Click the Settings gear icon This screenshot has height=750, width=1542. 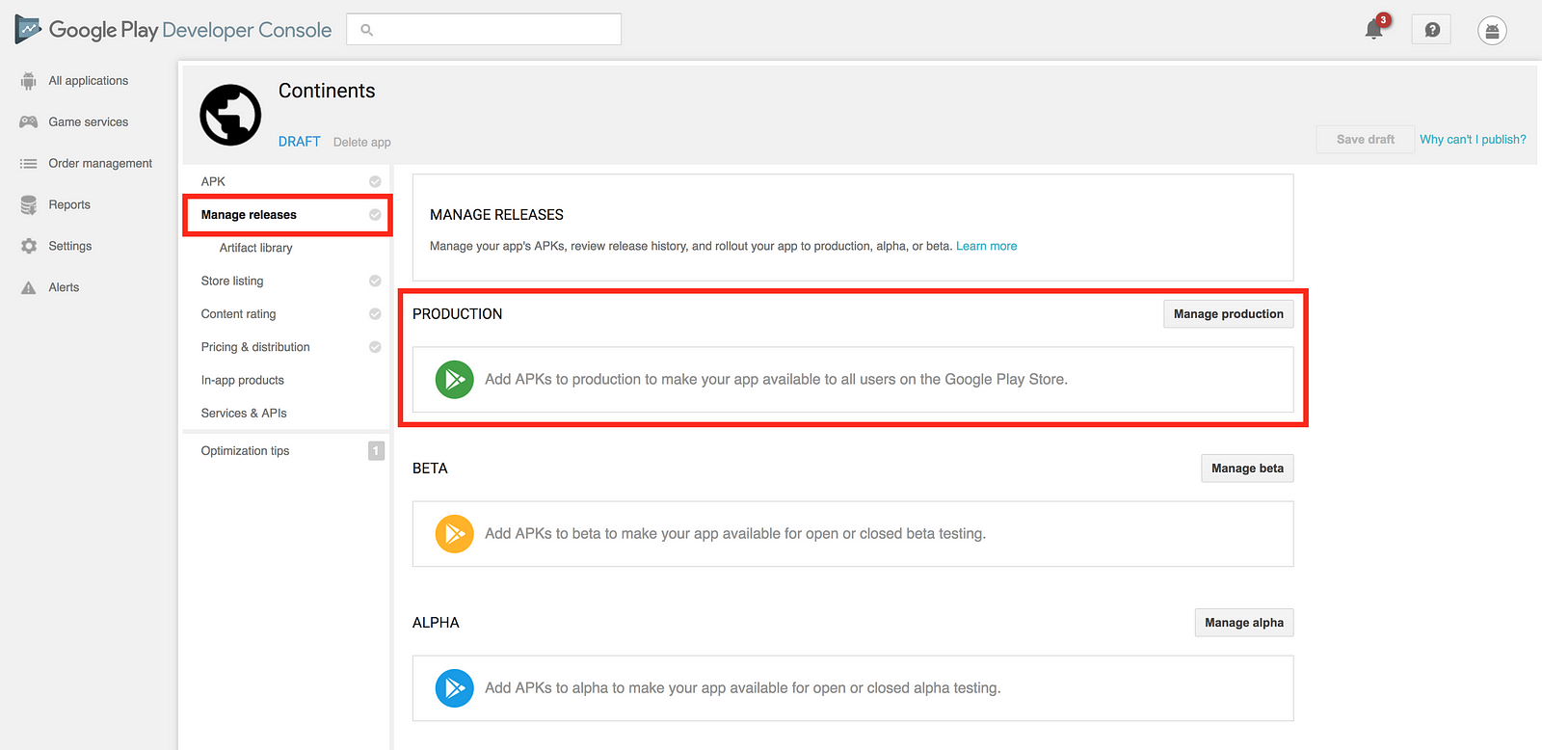29,247
